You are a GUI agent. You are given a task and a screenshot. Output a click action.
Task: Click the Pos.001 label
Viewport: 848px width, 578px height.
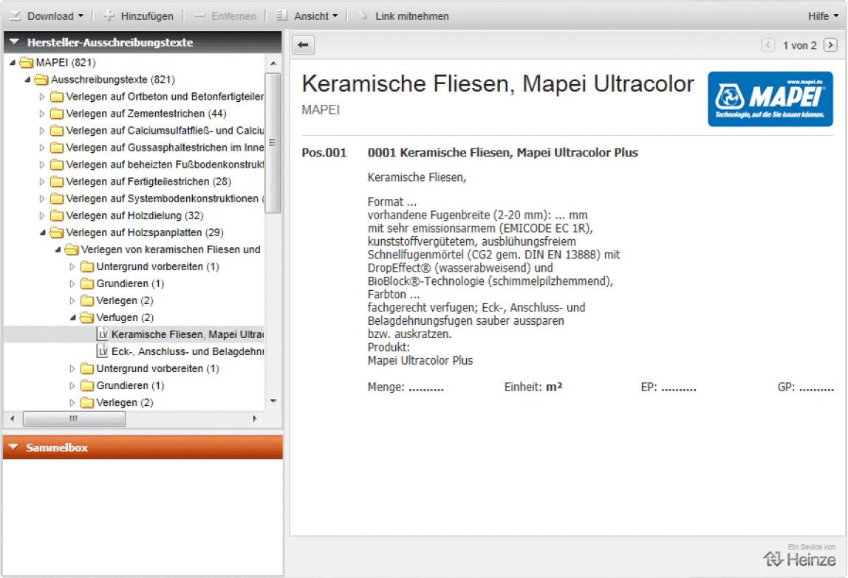[324, 153]
